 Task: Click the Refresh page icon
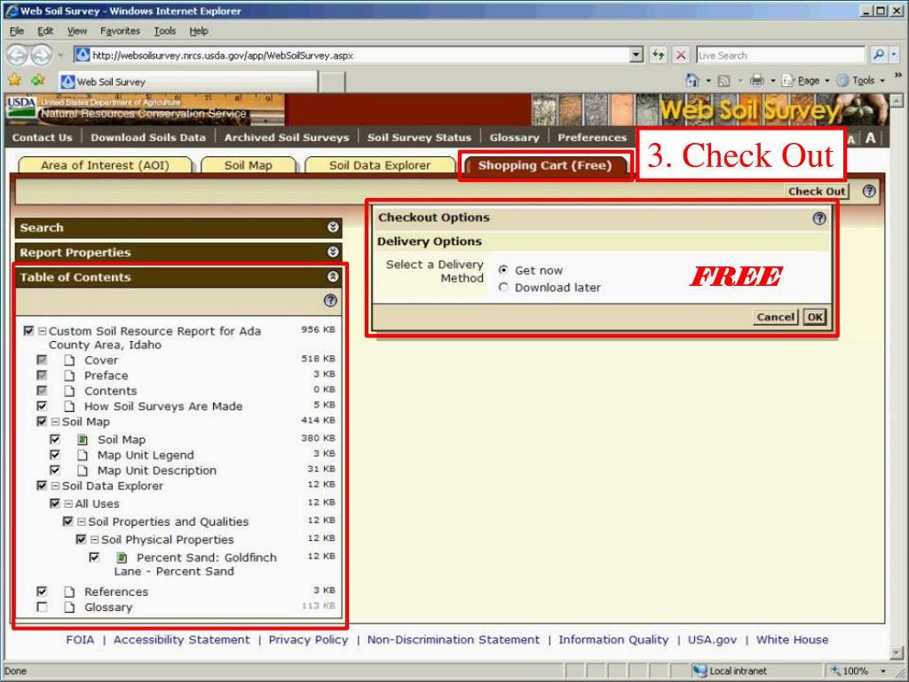click(x=658, y=55)
